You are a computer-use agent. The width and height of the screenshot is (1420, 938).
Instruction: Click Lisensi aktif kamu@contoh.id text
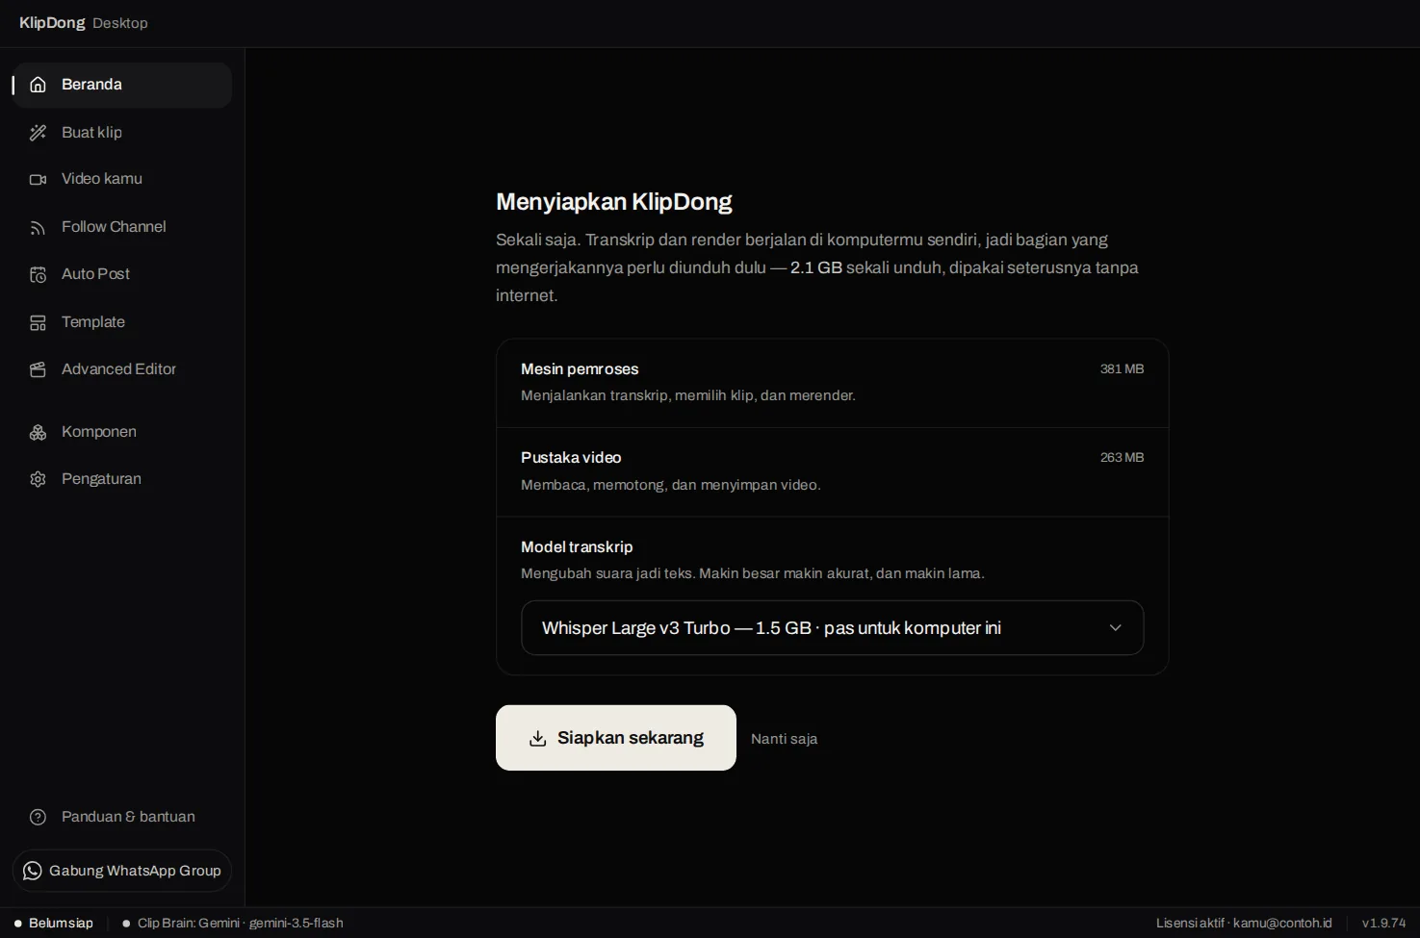click(x=1244, y=923)
